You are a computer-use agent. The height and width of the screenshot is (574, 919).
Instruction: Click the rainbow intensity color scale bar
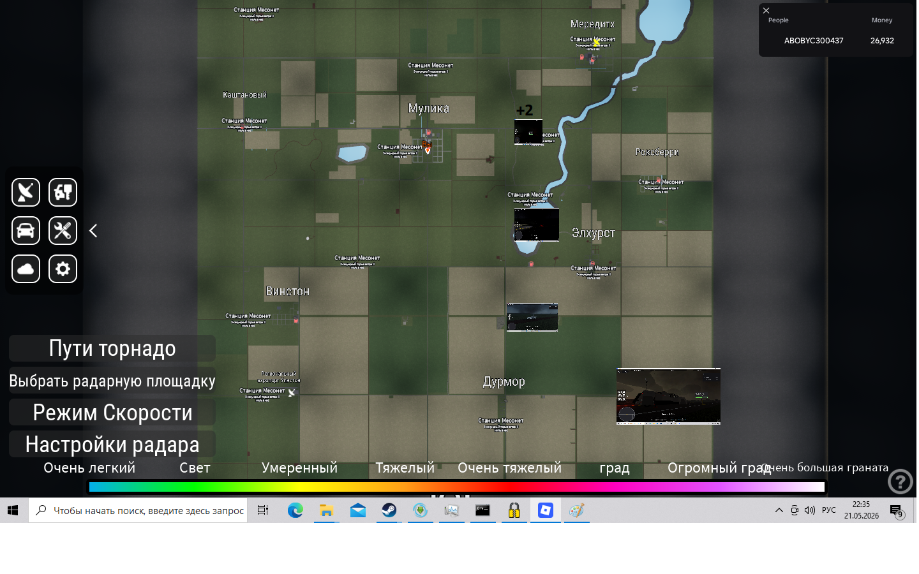point(457,487)
